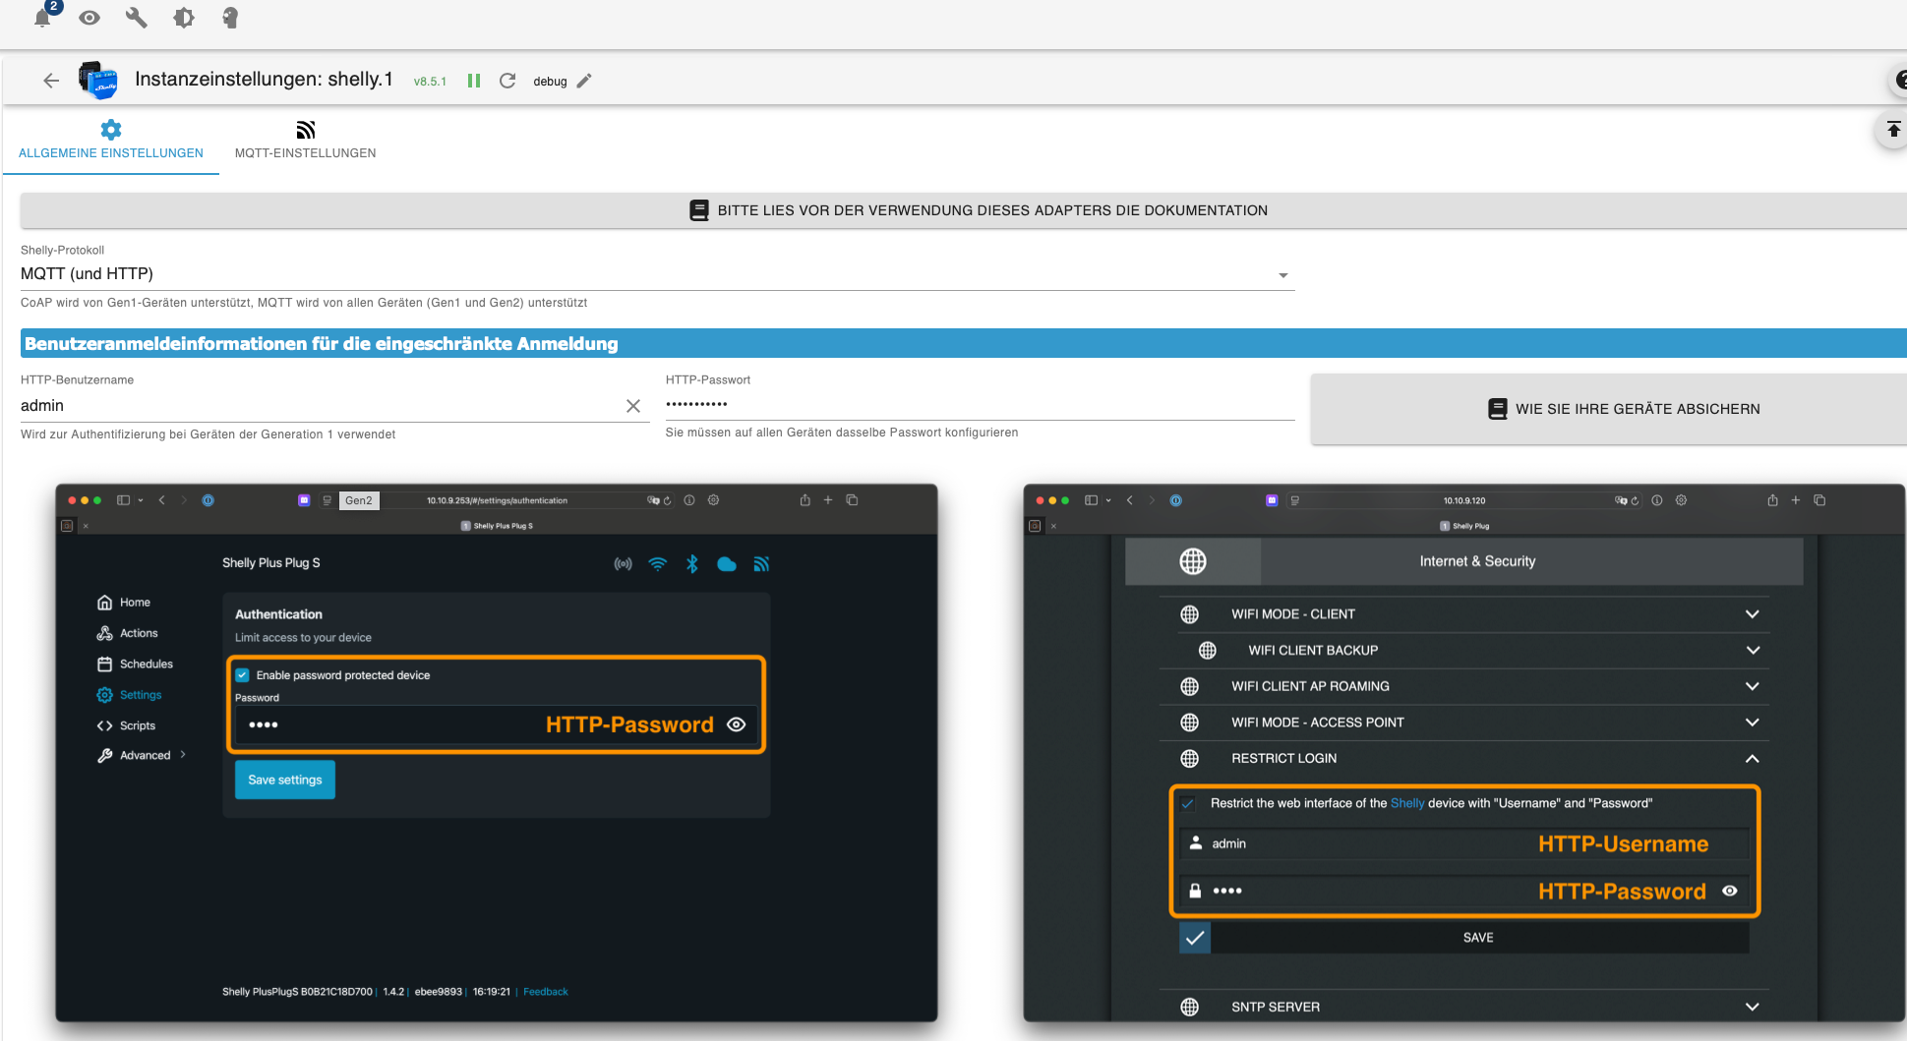Image resolution: width=1907 pixels, height=1041 pixels.
Task: Click the new tab plus icon in the left browser
Action: 828,500
